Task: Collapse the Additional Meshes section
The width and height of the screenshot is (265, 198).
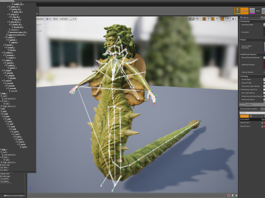Action: coord(240,54)
